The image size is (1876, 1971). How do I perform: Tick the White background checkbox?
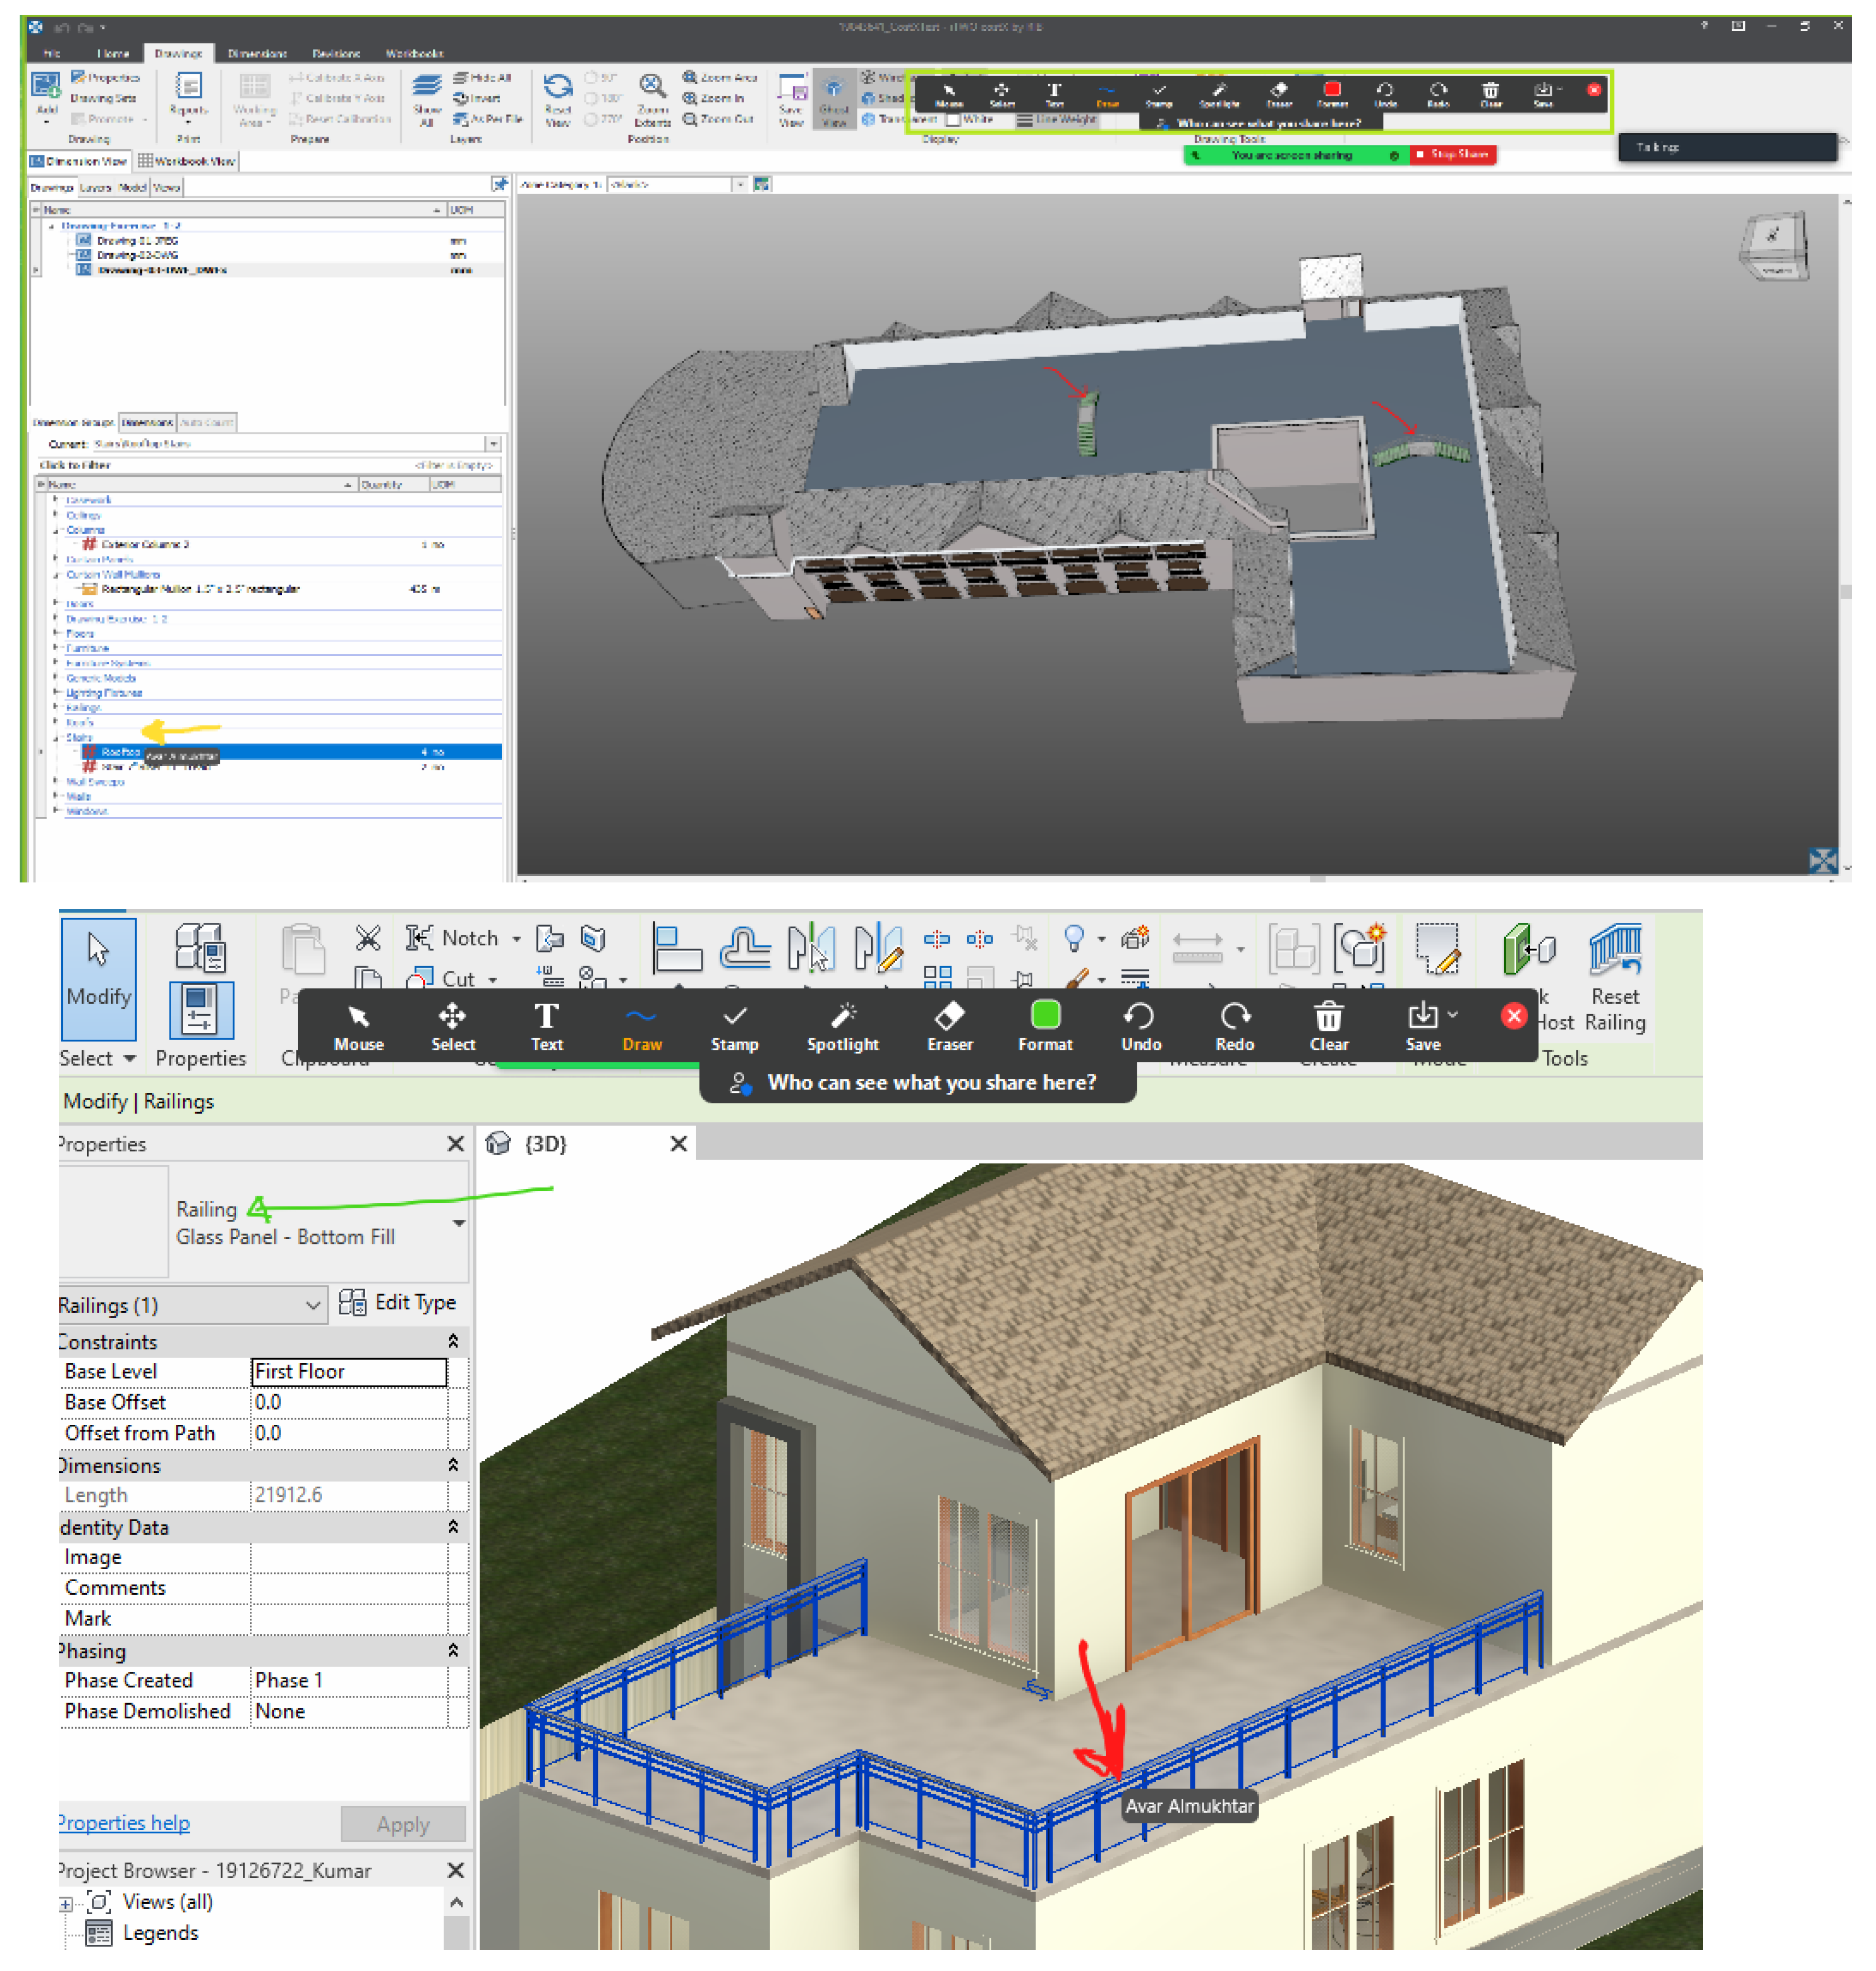953,120
